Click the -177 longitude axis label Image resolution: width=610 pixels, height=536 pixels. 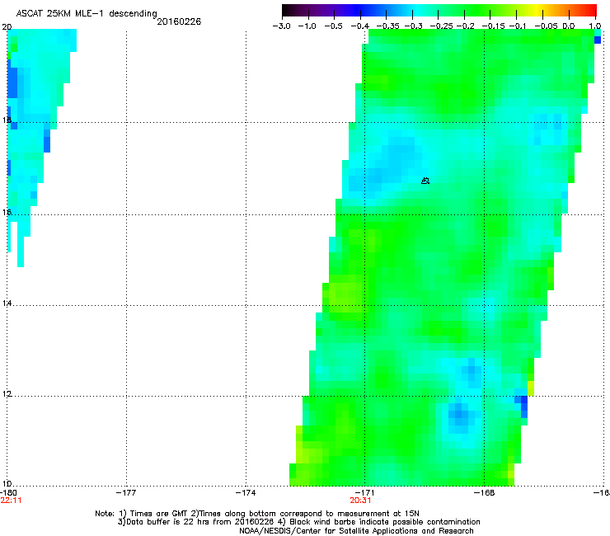pyautogui.click(x=126, y=492)
